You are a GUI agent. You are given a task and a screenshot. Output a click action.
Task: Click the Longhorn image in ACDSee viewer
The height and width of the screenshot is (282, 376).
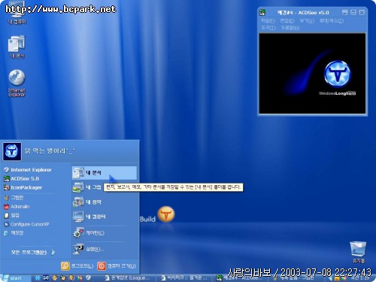click(x=312, y=74)
